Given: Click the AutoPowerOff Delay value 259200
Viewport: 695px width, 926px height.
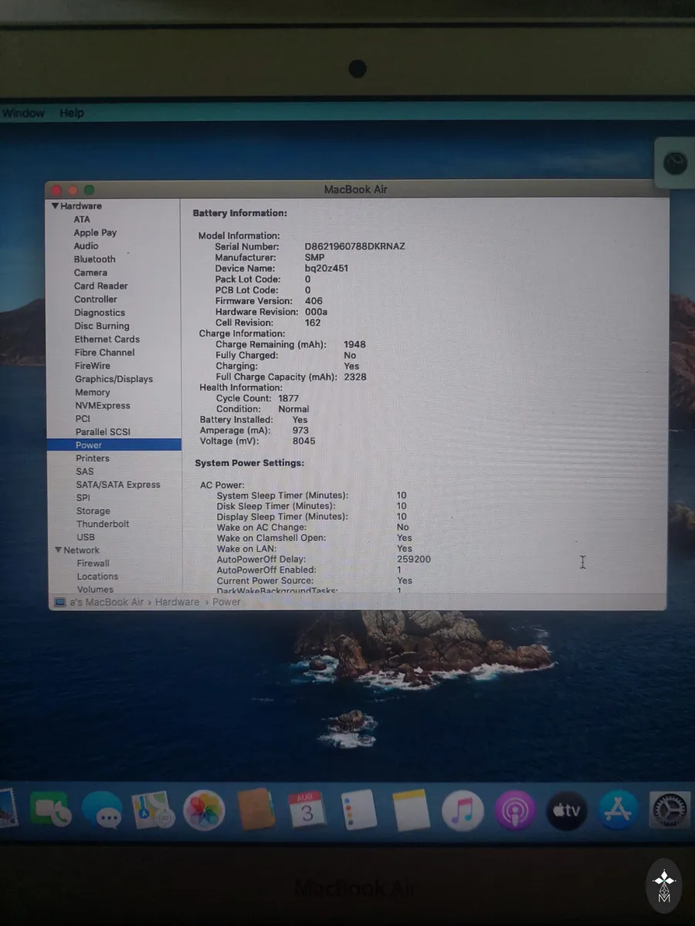Looking at the screenshot, I should tap(414, 559).
